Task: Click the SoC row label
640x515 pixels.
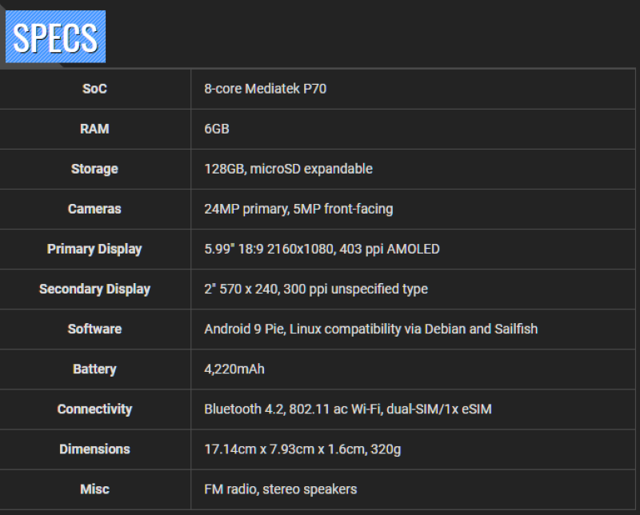Action: (94, 89)
